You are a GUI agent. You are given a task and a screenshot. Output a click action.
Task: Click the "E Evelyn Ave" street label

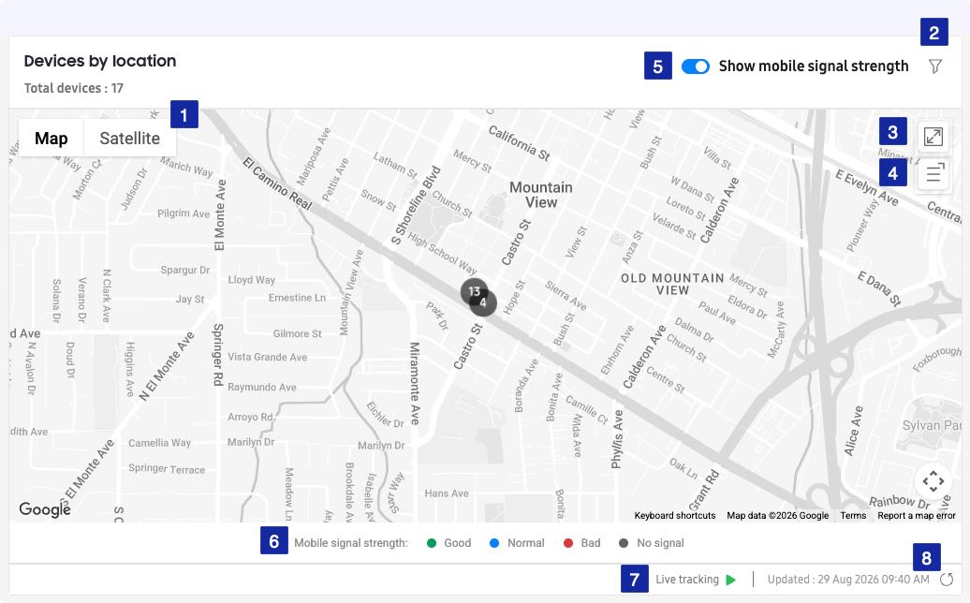867,187
